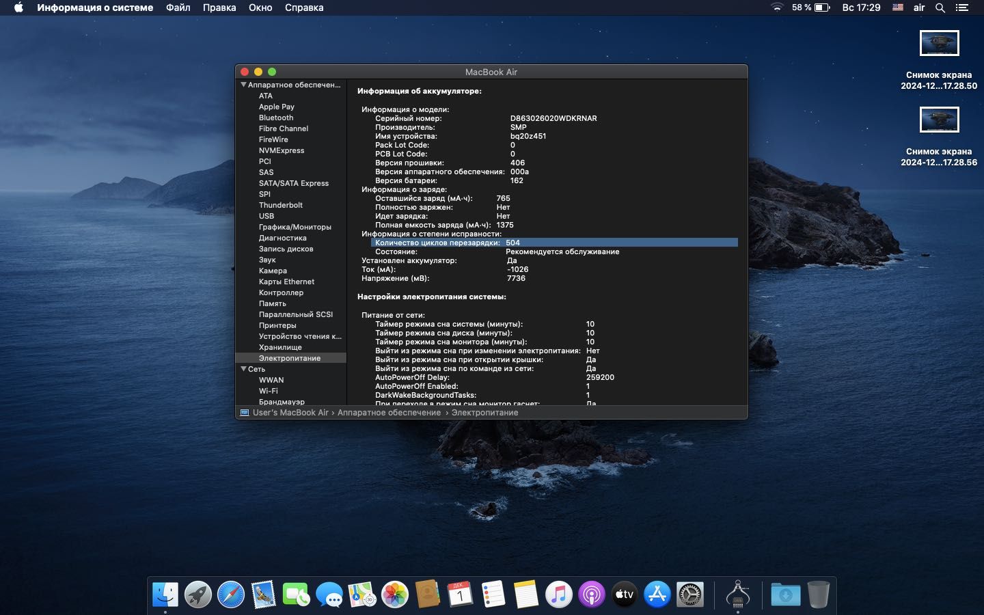Select Графика/Мониторы in the sidebar

point(295,227)
